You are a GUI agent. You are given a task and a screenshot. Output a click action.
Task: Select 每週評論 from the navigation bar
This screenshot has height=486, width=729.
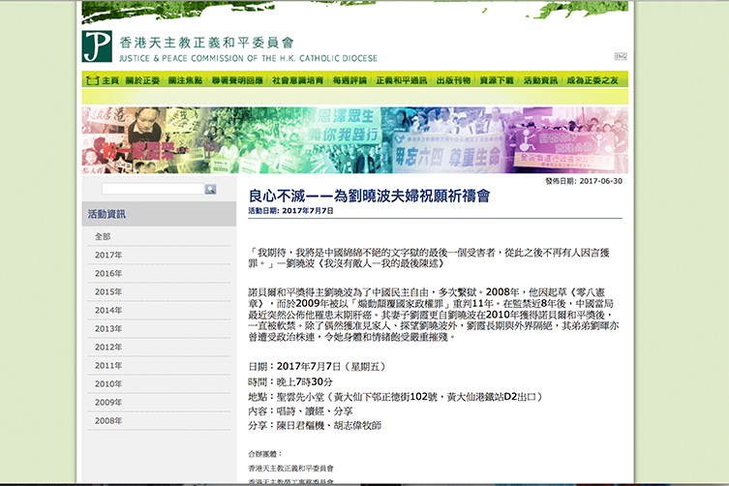coord(349,79)
